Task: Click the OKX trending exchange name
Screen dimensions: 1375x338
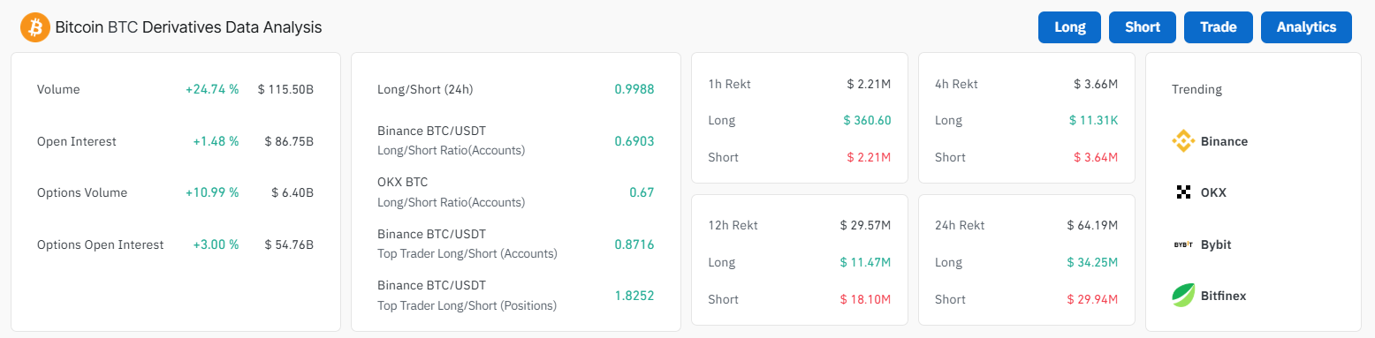Action: pos(1213,192)
